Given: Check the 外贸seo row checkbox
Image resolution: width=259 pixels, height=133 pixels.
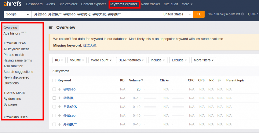Looking at the screenshot, I should point(54,116).
